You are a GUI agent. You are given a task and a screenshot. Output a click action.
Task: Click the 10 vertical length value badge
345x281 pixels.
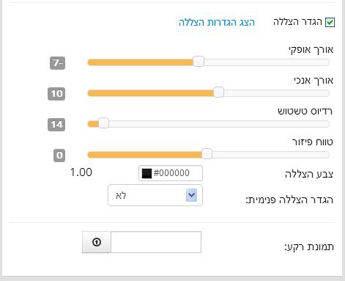pos(56,94)
